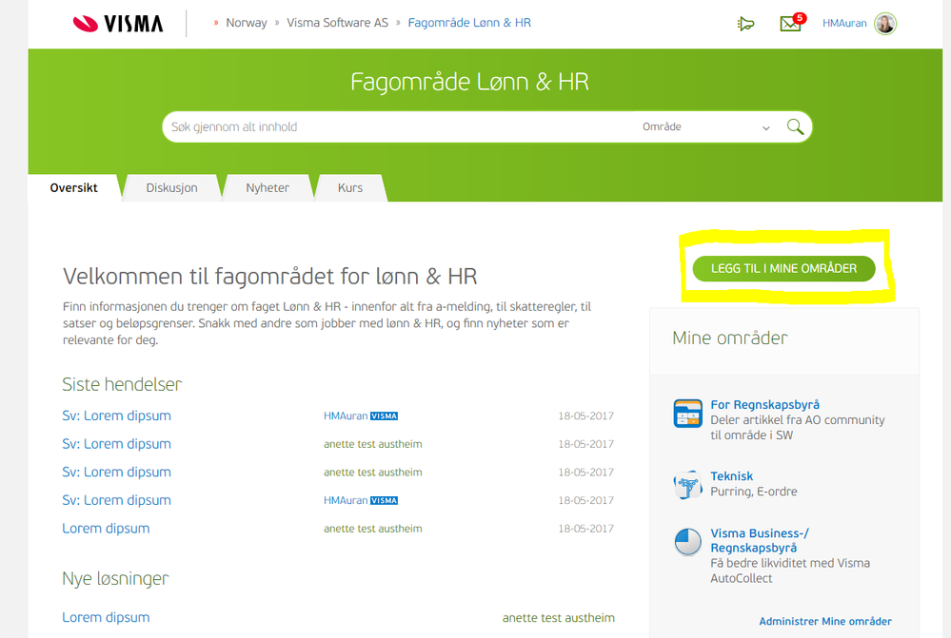Click 'Legg til i mine områder' button

coord(783,268)
